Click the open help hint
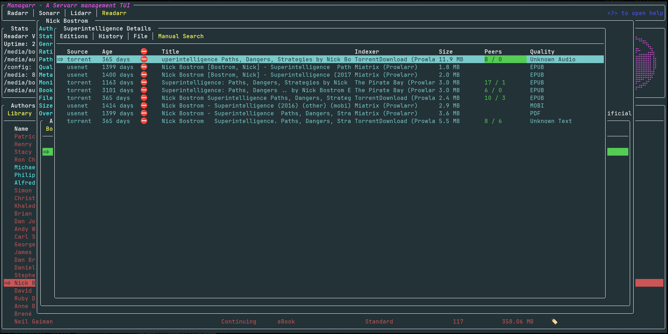 point(635,13)
